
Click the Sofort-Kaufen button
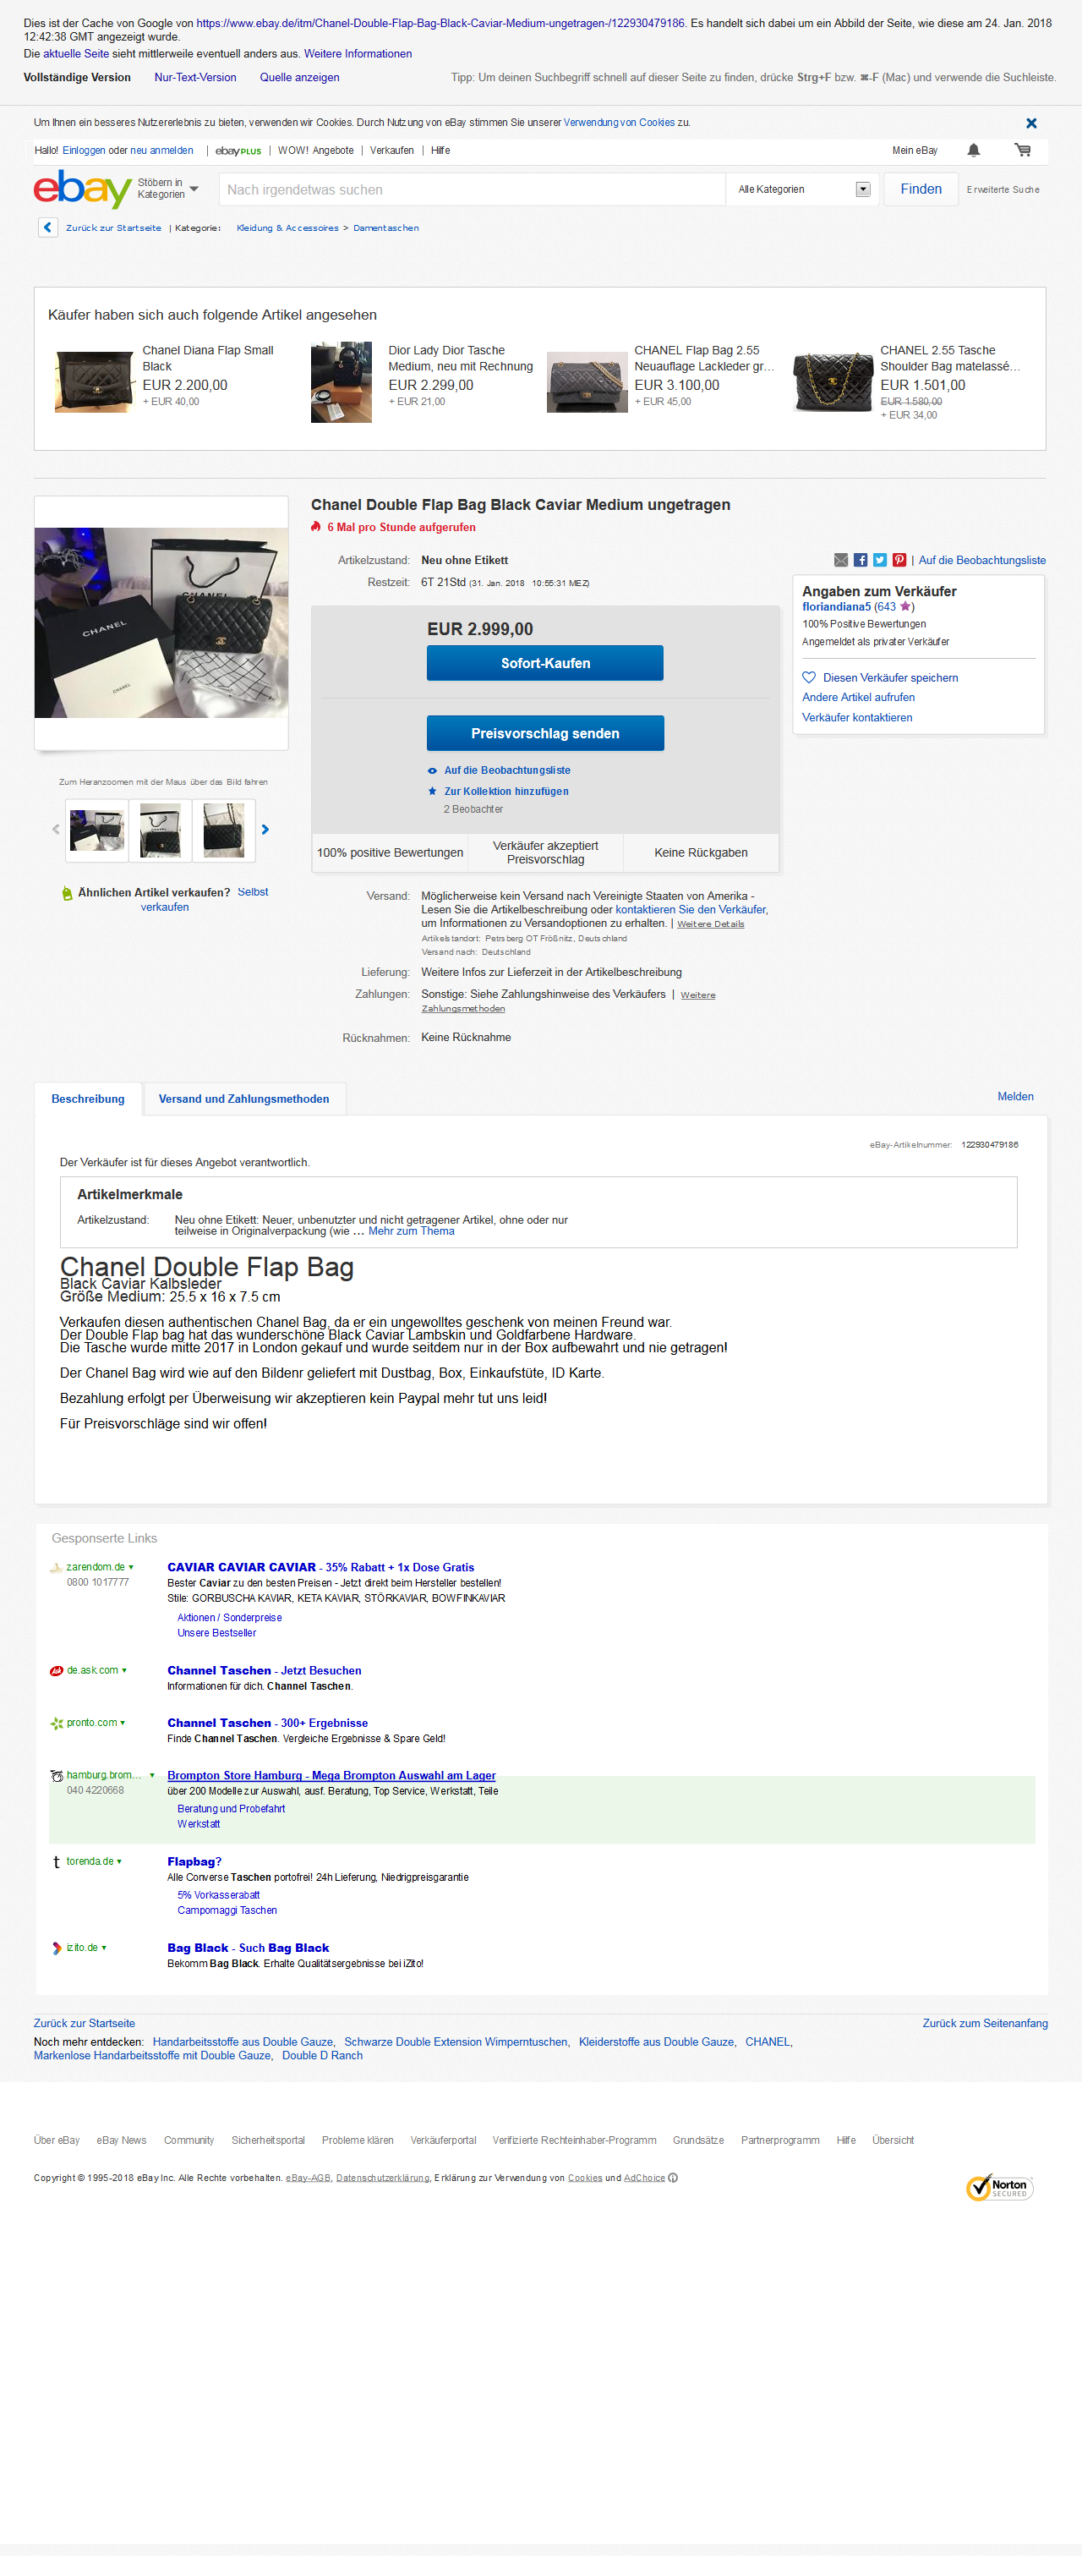pyautogui.click(x=545, y=663)
